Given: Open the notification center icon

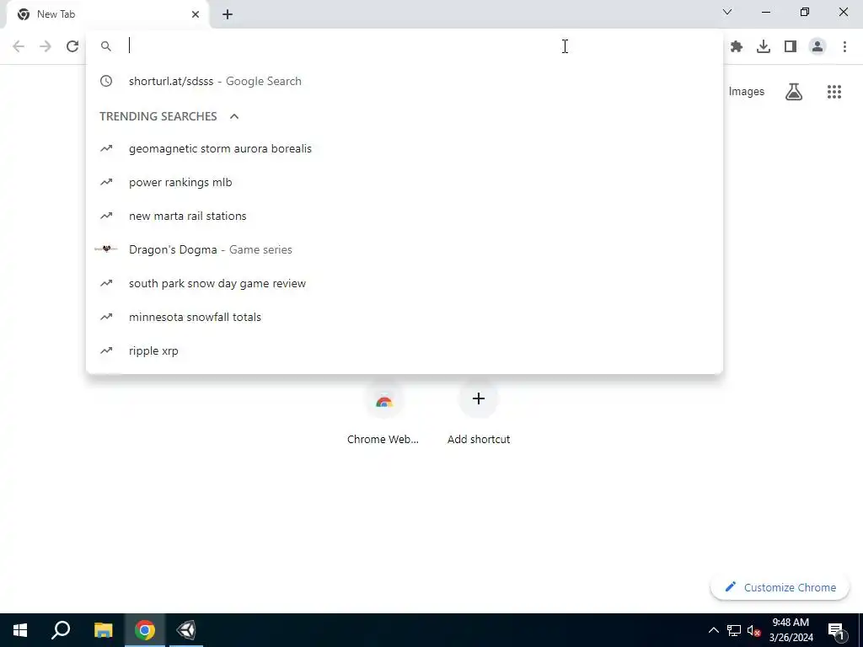Looking at the screenshot, I should pyautogui.click(x=836, y=630).
